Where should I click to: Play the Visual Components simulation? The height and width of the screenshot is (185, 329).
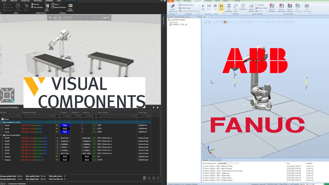coord(60,18)
